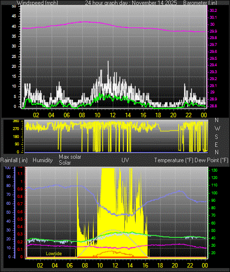Click '70' on the blue humidity axis

pyautogui.click(x=8, y=194)
